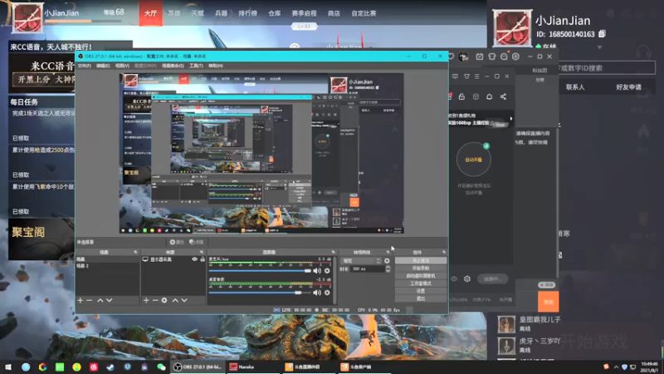Open check-in calendar icon in streaming client

480,57
